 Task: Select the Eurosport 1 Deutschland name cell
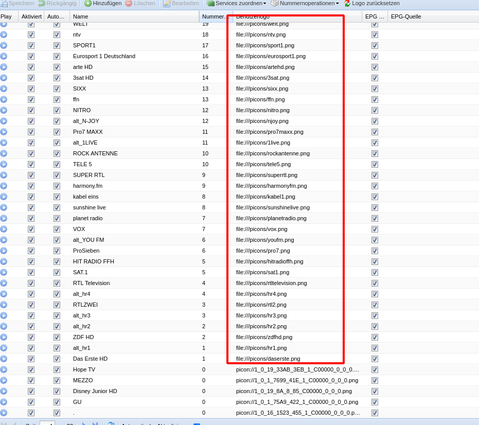pos(104,56)
